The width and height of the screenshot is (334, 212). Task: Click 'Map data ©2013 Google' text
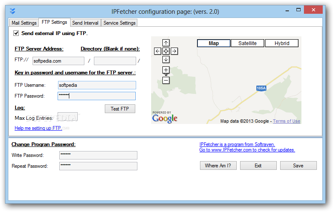(245, 121)
